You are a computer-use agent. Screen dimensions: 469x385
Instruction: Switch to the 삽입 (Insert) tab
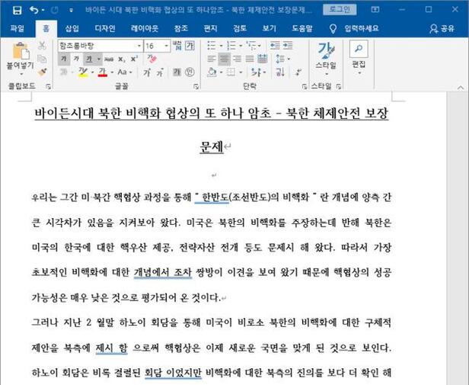[72, 28]
